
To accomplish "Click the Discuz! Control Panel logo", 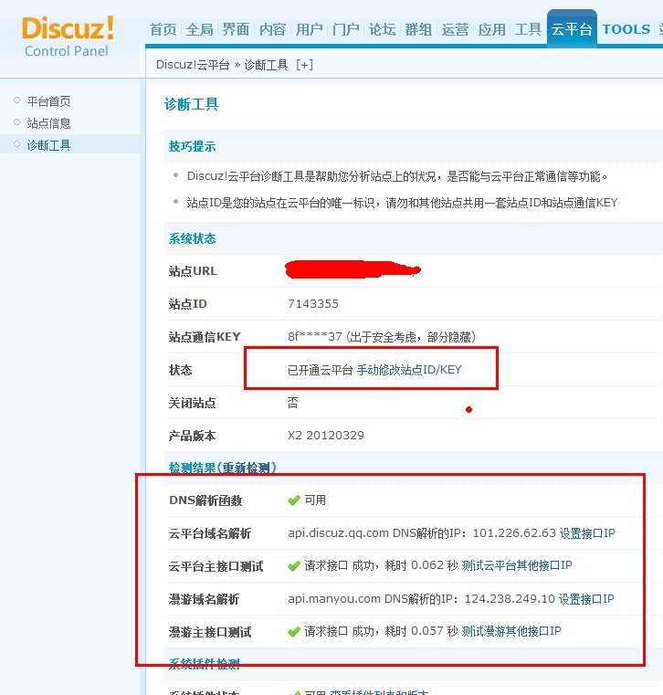I will 68,37.
